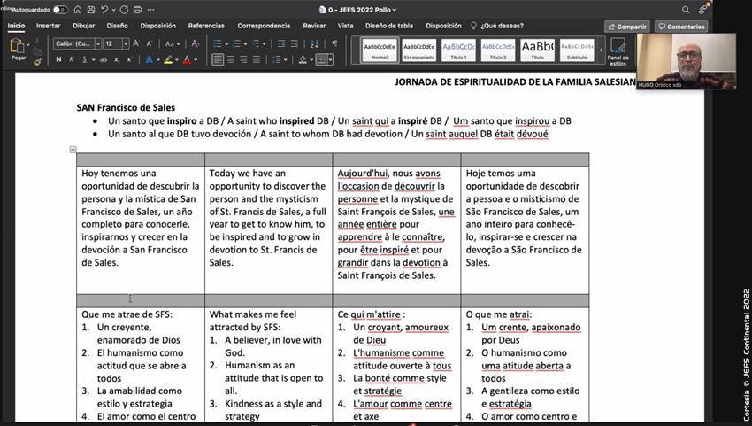
Task: Open the Diseño de tabla tab
Action: pyautogui.click(x=389, y=26)
